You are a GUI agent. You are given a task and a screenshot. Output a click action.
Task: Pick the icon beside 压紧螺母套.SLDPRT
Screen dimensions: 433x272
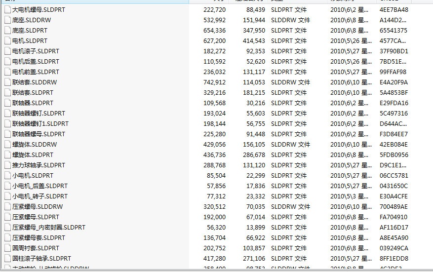8,238
